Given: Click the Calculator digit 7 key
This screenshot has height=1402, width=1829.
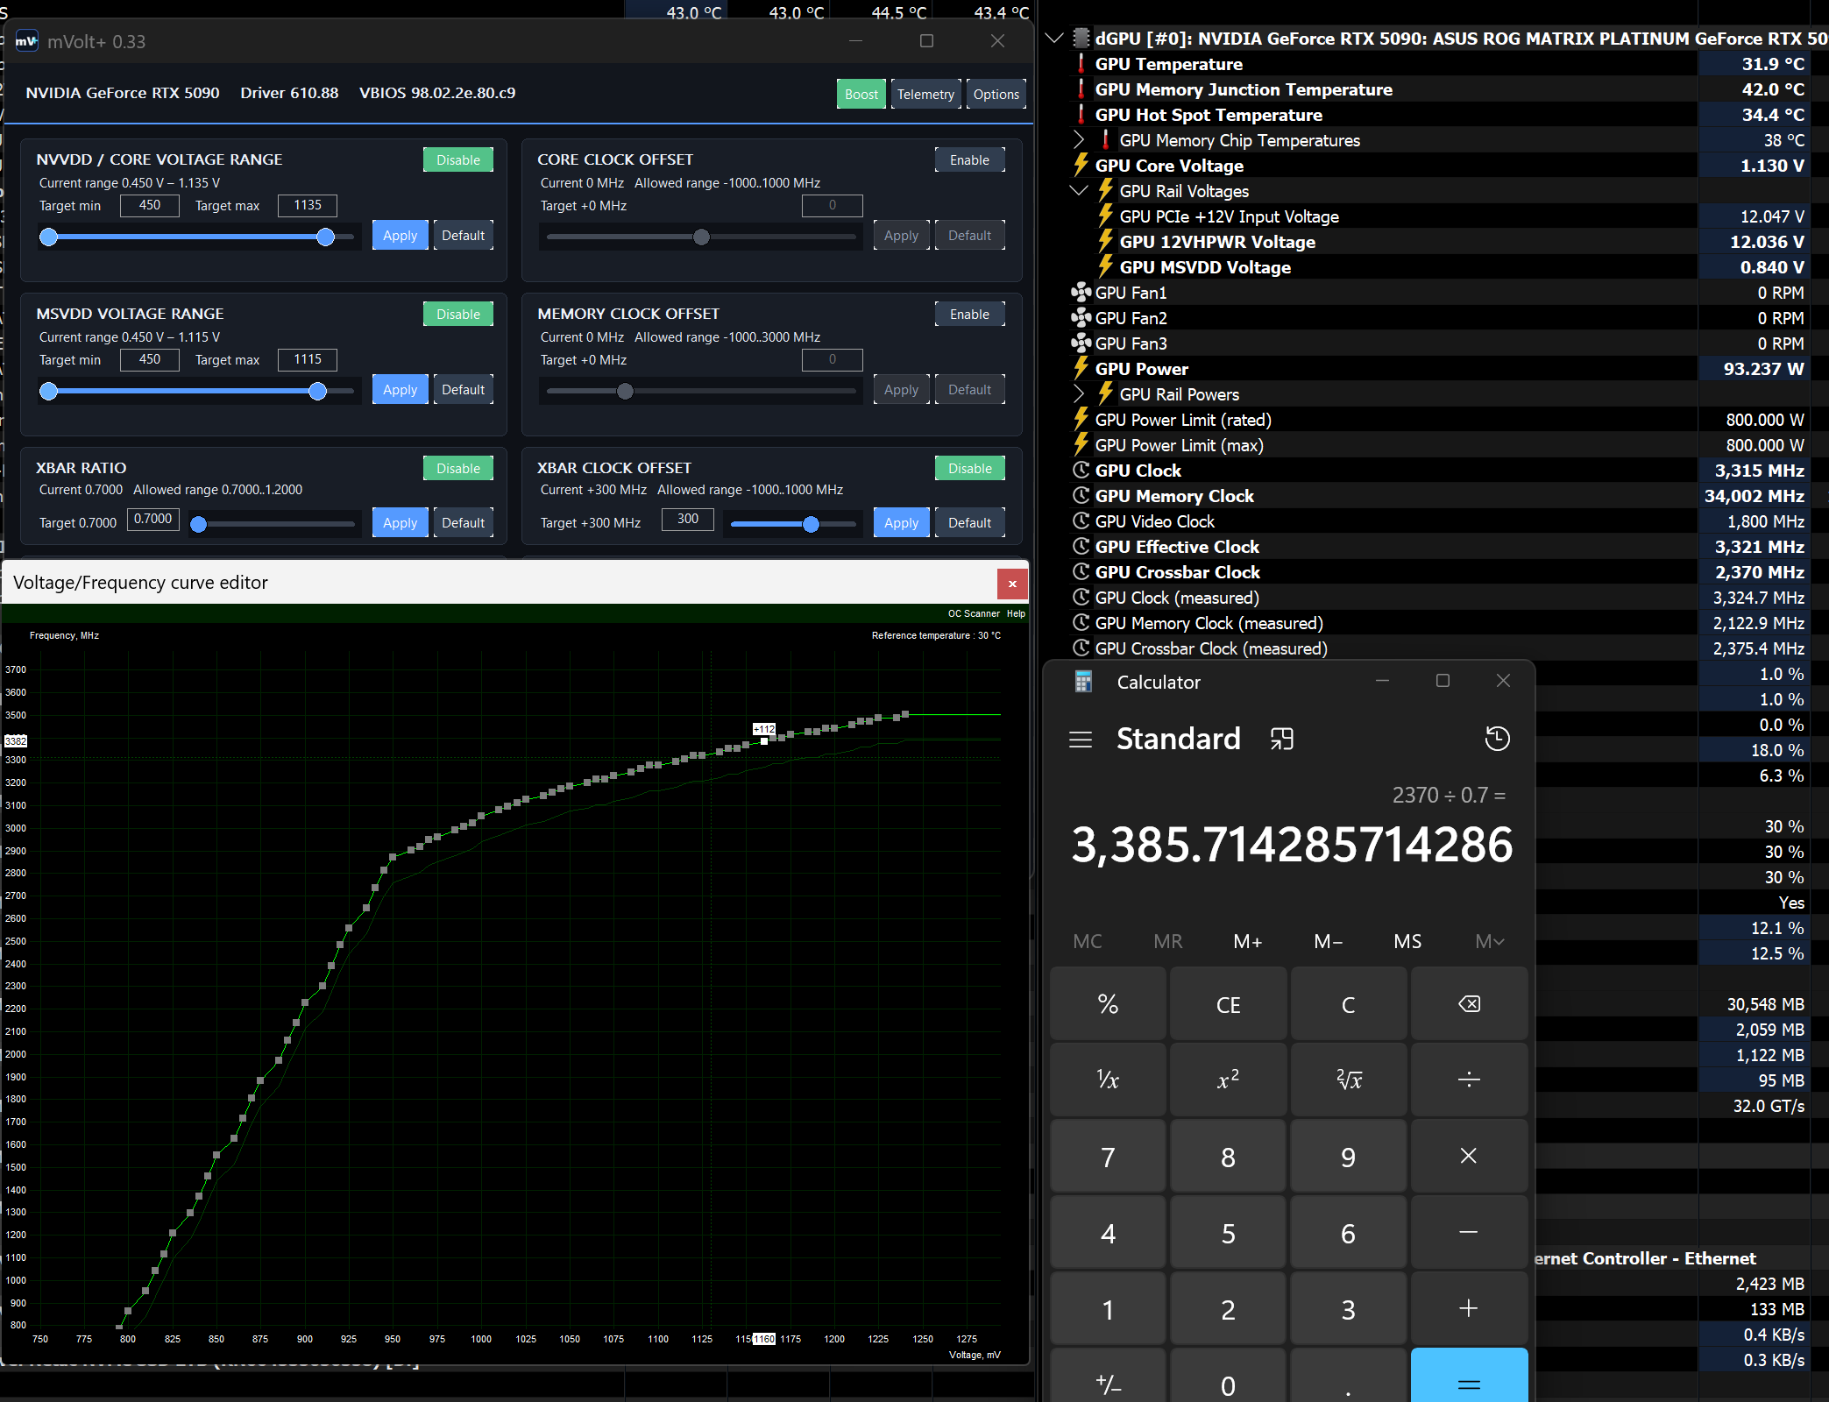Looking at the screenshot, I should pyautogui.click(x=1108, y=1157).
